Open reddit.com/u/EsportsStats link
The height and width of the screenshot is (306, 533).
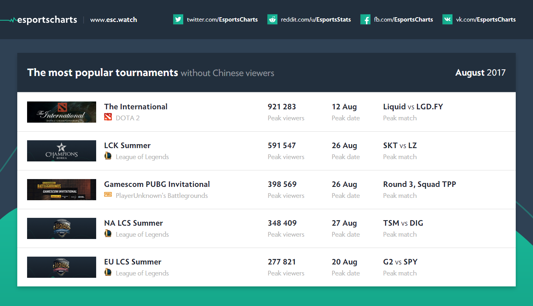tap(316, 20)
